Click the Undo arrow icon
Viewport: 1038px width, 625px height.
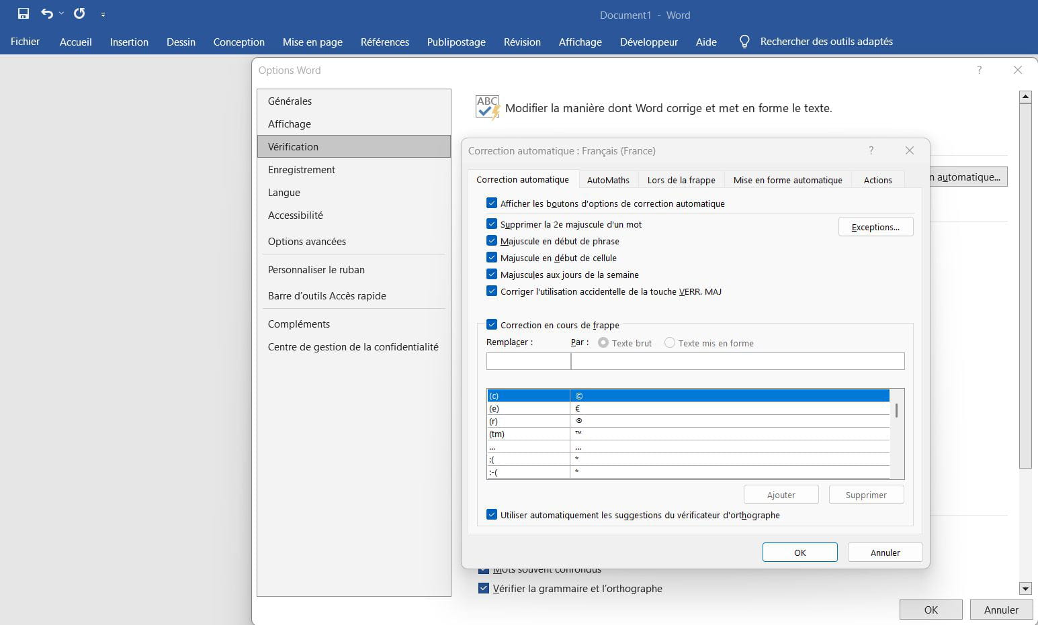pos(46,13)
